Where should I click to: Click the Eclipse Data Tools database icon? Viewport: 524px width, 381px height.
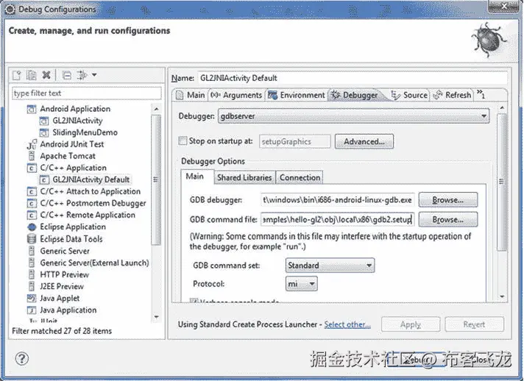(x=32, y=239)
